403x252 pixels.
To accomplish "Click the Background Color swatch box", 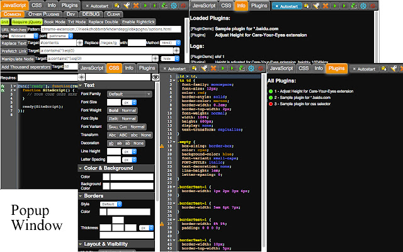I will [x=106, y=186].
